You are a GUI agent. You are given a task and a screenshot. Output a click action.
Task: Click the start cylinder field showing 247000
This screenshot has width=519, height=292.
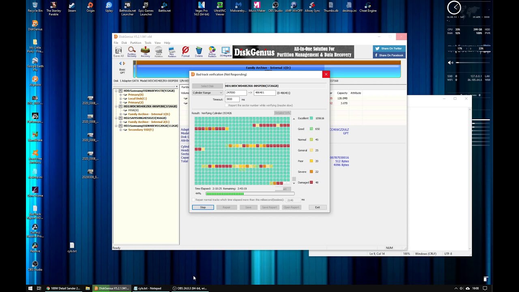(x=236, y=93)
